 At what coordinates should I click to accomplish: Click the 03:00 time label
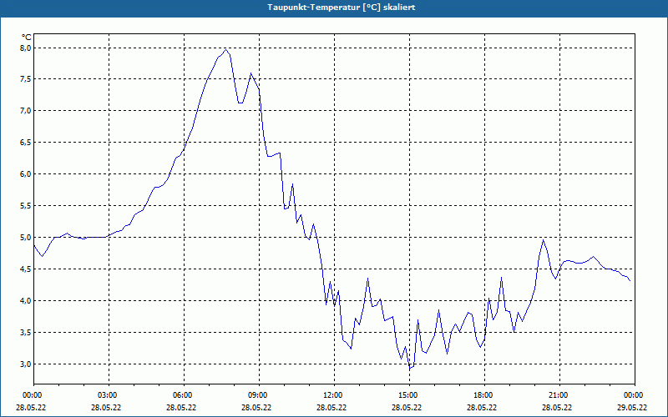pyautogui.click(x=109, y=395)
